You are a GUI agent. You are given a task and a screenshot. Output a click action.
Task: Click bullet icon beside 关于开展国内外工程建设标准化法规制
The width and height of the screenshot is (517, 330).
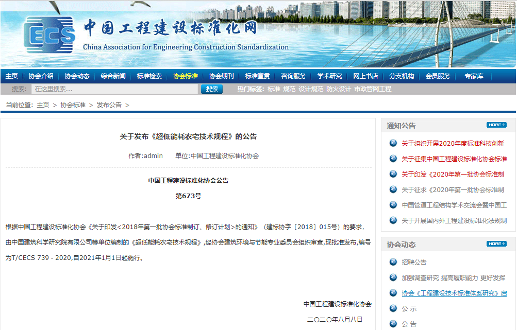[x=393, y=220]
